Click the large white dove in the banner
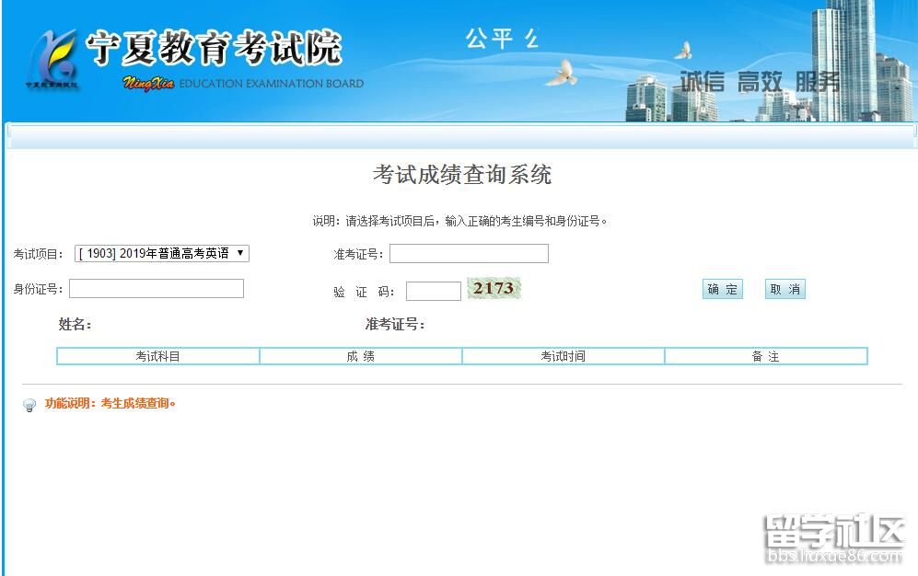 tap(561, 74)
